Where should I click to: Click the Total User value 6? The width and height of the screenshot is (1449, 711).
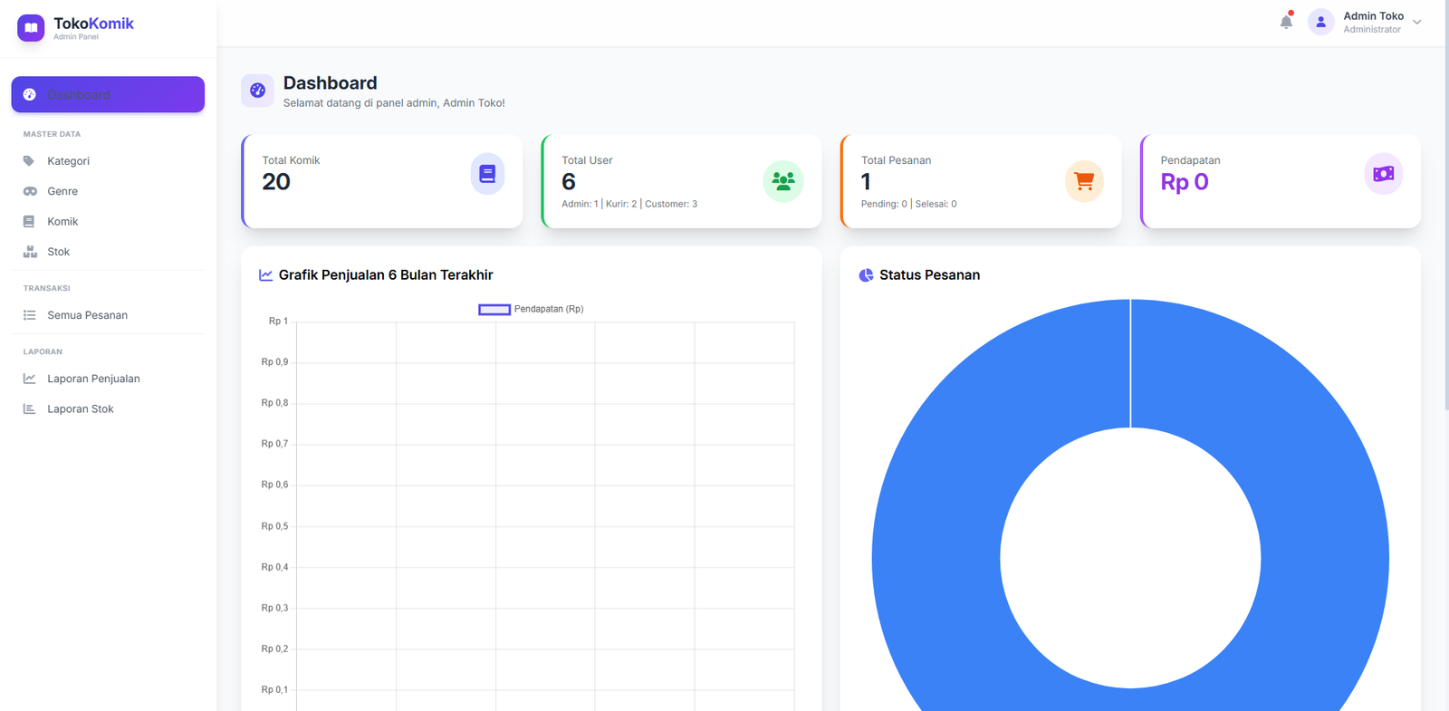point(569,182)
